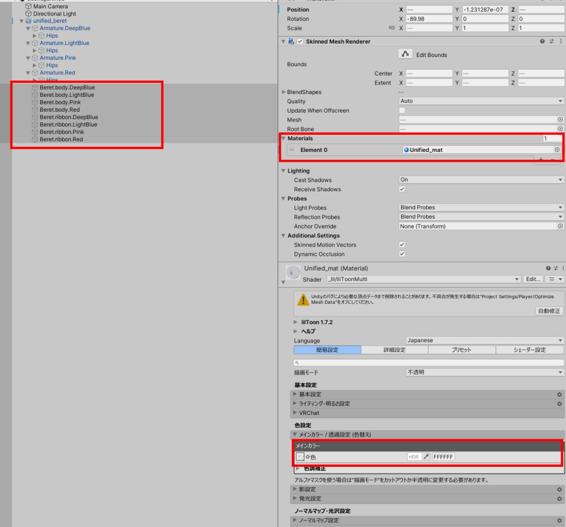
Task: Open the Shader dropdown _lil/lilToonMulti
Action: tap(424, 279)
